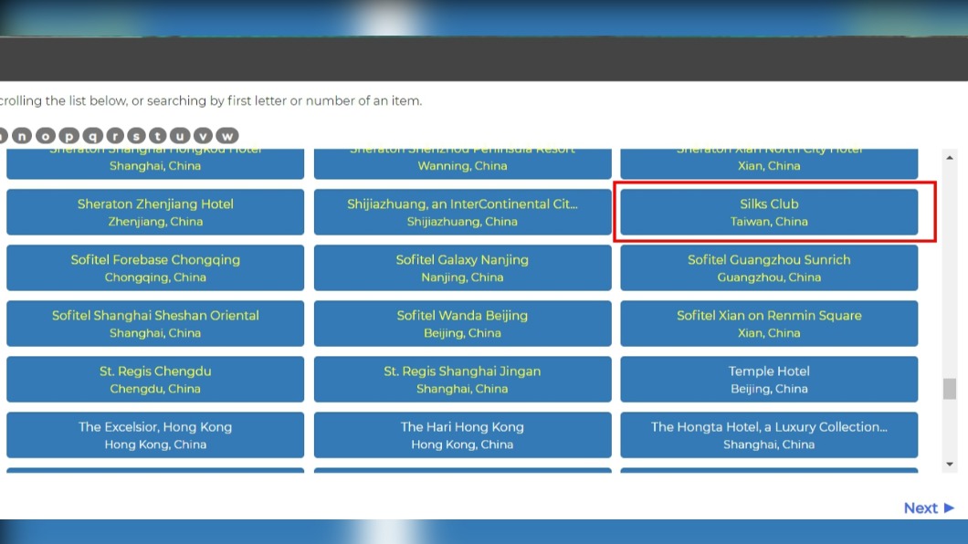Viewport: 968px width, 544px height.
Task: Jump to items starting with letter r
Action: point(115,136)
